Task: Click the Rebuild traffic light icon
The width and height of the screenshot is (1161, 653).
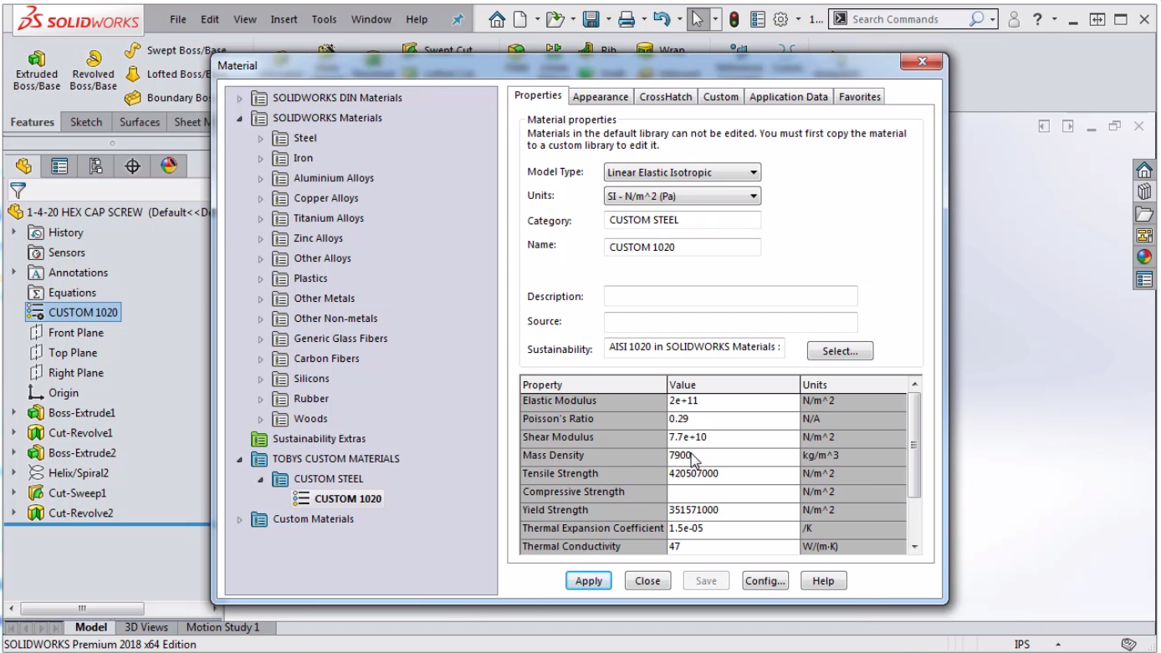Action: [734, 19]
